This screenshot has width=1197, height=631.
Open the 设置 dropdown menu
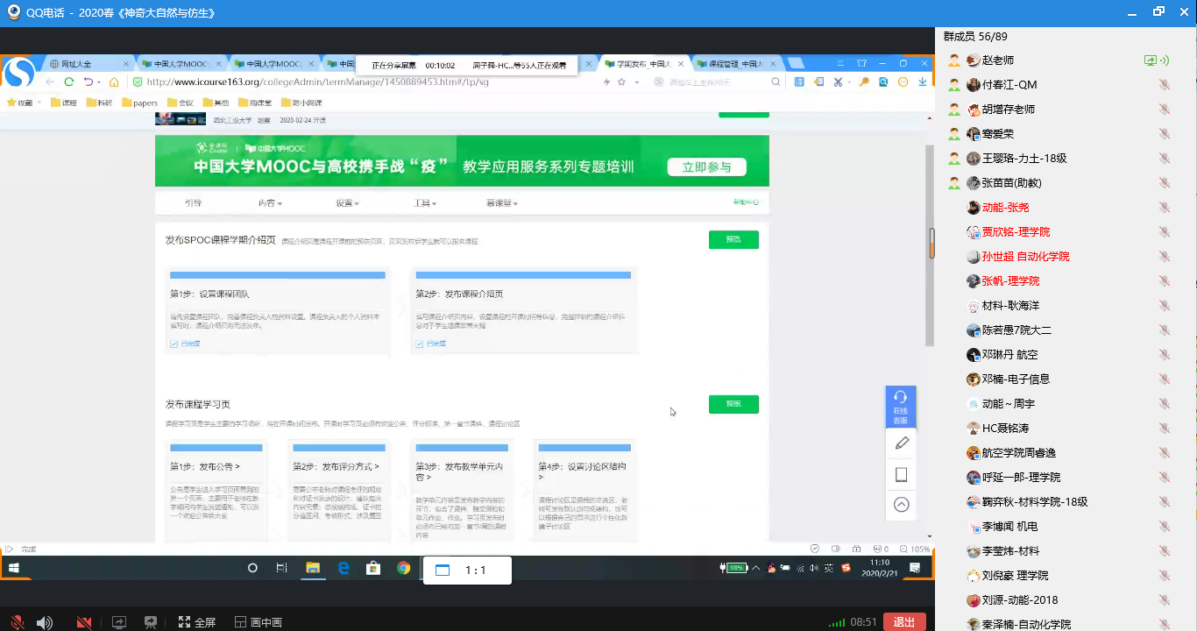click(x=347, y=203)
